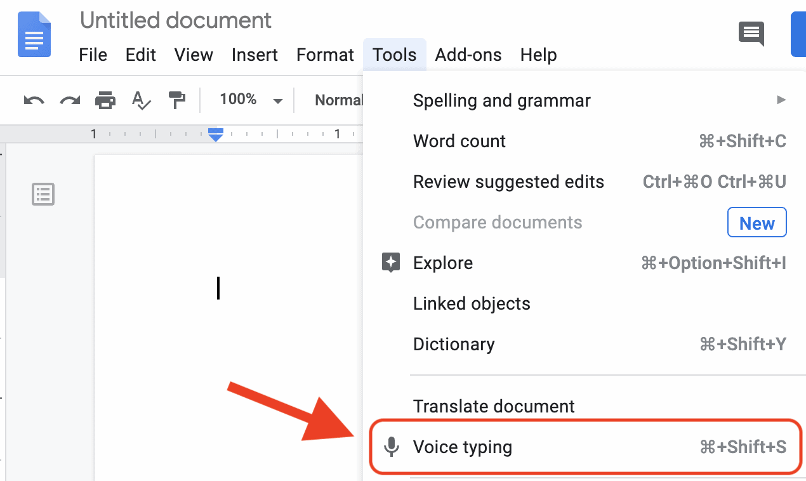
Task: Click the blue indent marker on ruler
Action: [216, 135]
